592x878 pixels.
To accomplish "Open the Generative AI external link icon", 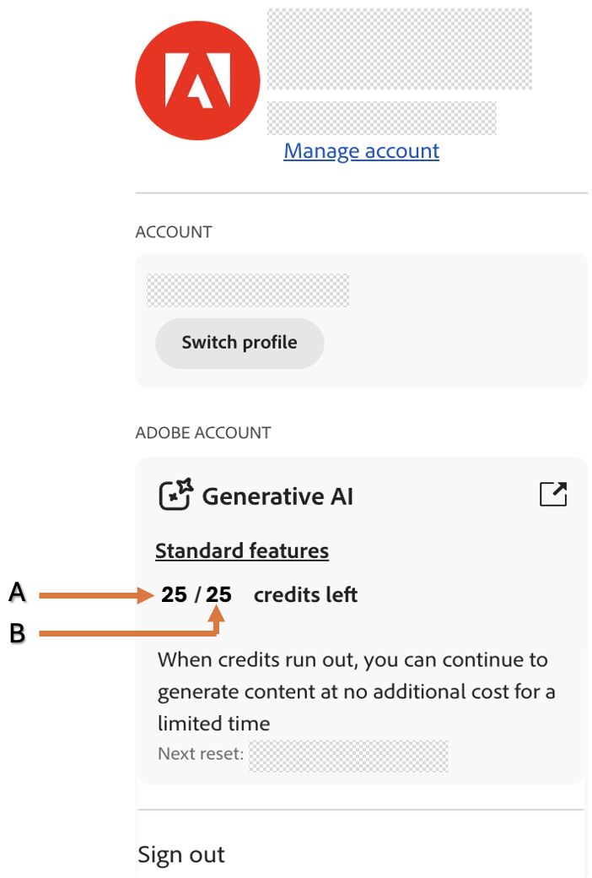I will (x=553, y=494).
